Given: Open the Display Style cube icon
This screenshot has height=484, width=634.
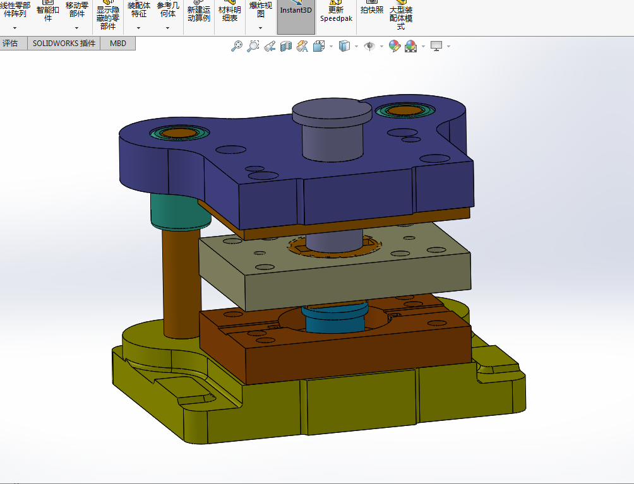Looking at the screenshot, I should [x=344, y=46].
